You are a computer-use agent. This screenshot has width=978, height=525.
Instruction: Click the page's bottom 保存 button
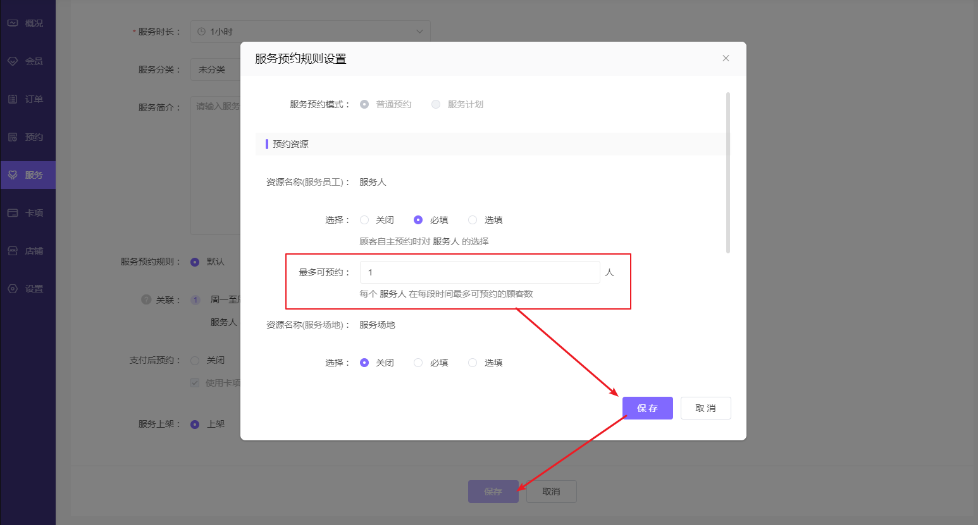(x=493, y=492)
